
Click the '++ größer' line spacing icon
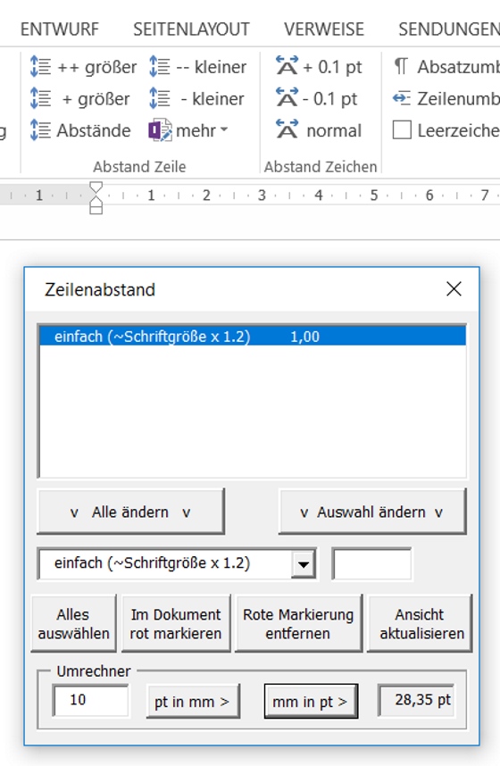coord(40,67)
